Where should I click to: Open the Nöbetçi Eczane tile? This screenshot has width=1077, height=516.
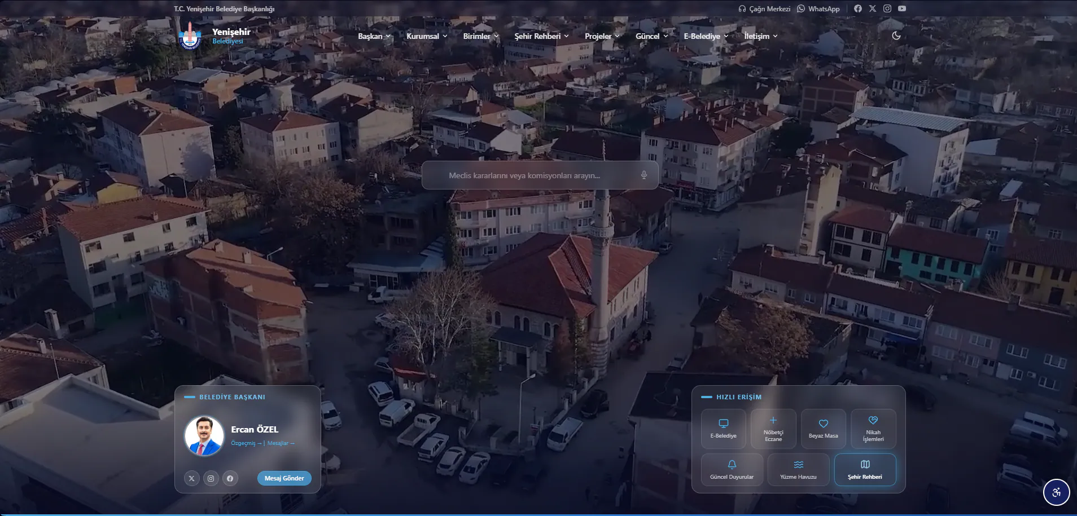(773, 429)
